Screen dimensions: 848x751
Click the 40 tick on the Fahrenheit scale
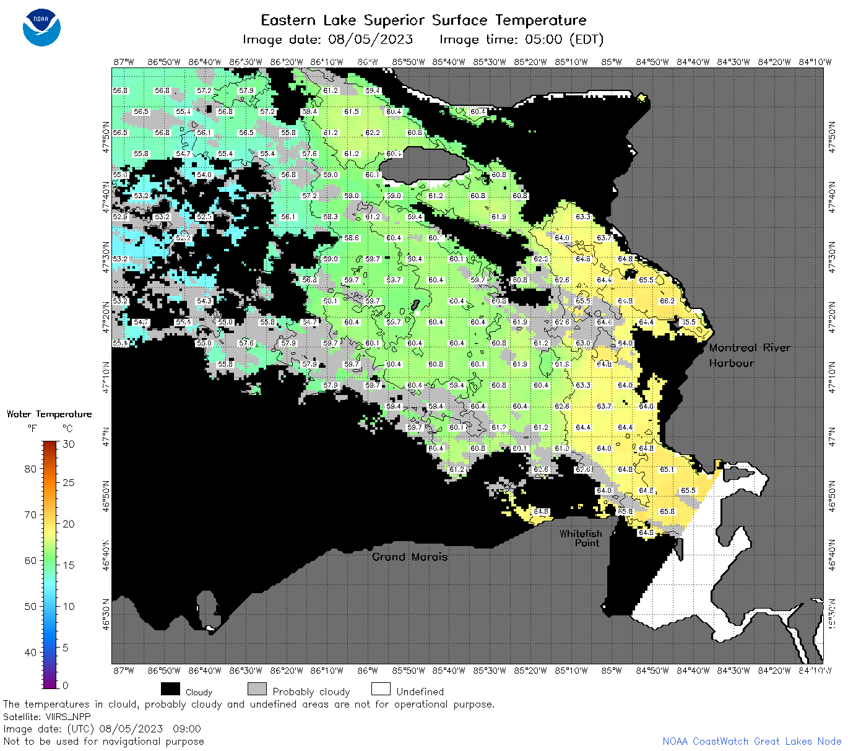[30, 652]
